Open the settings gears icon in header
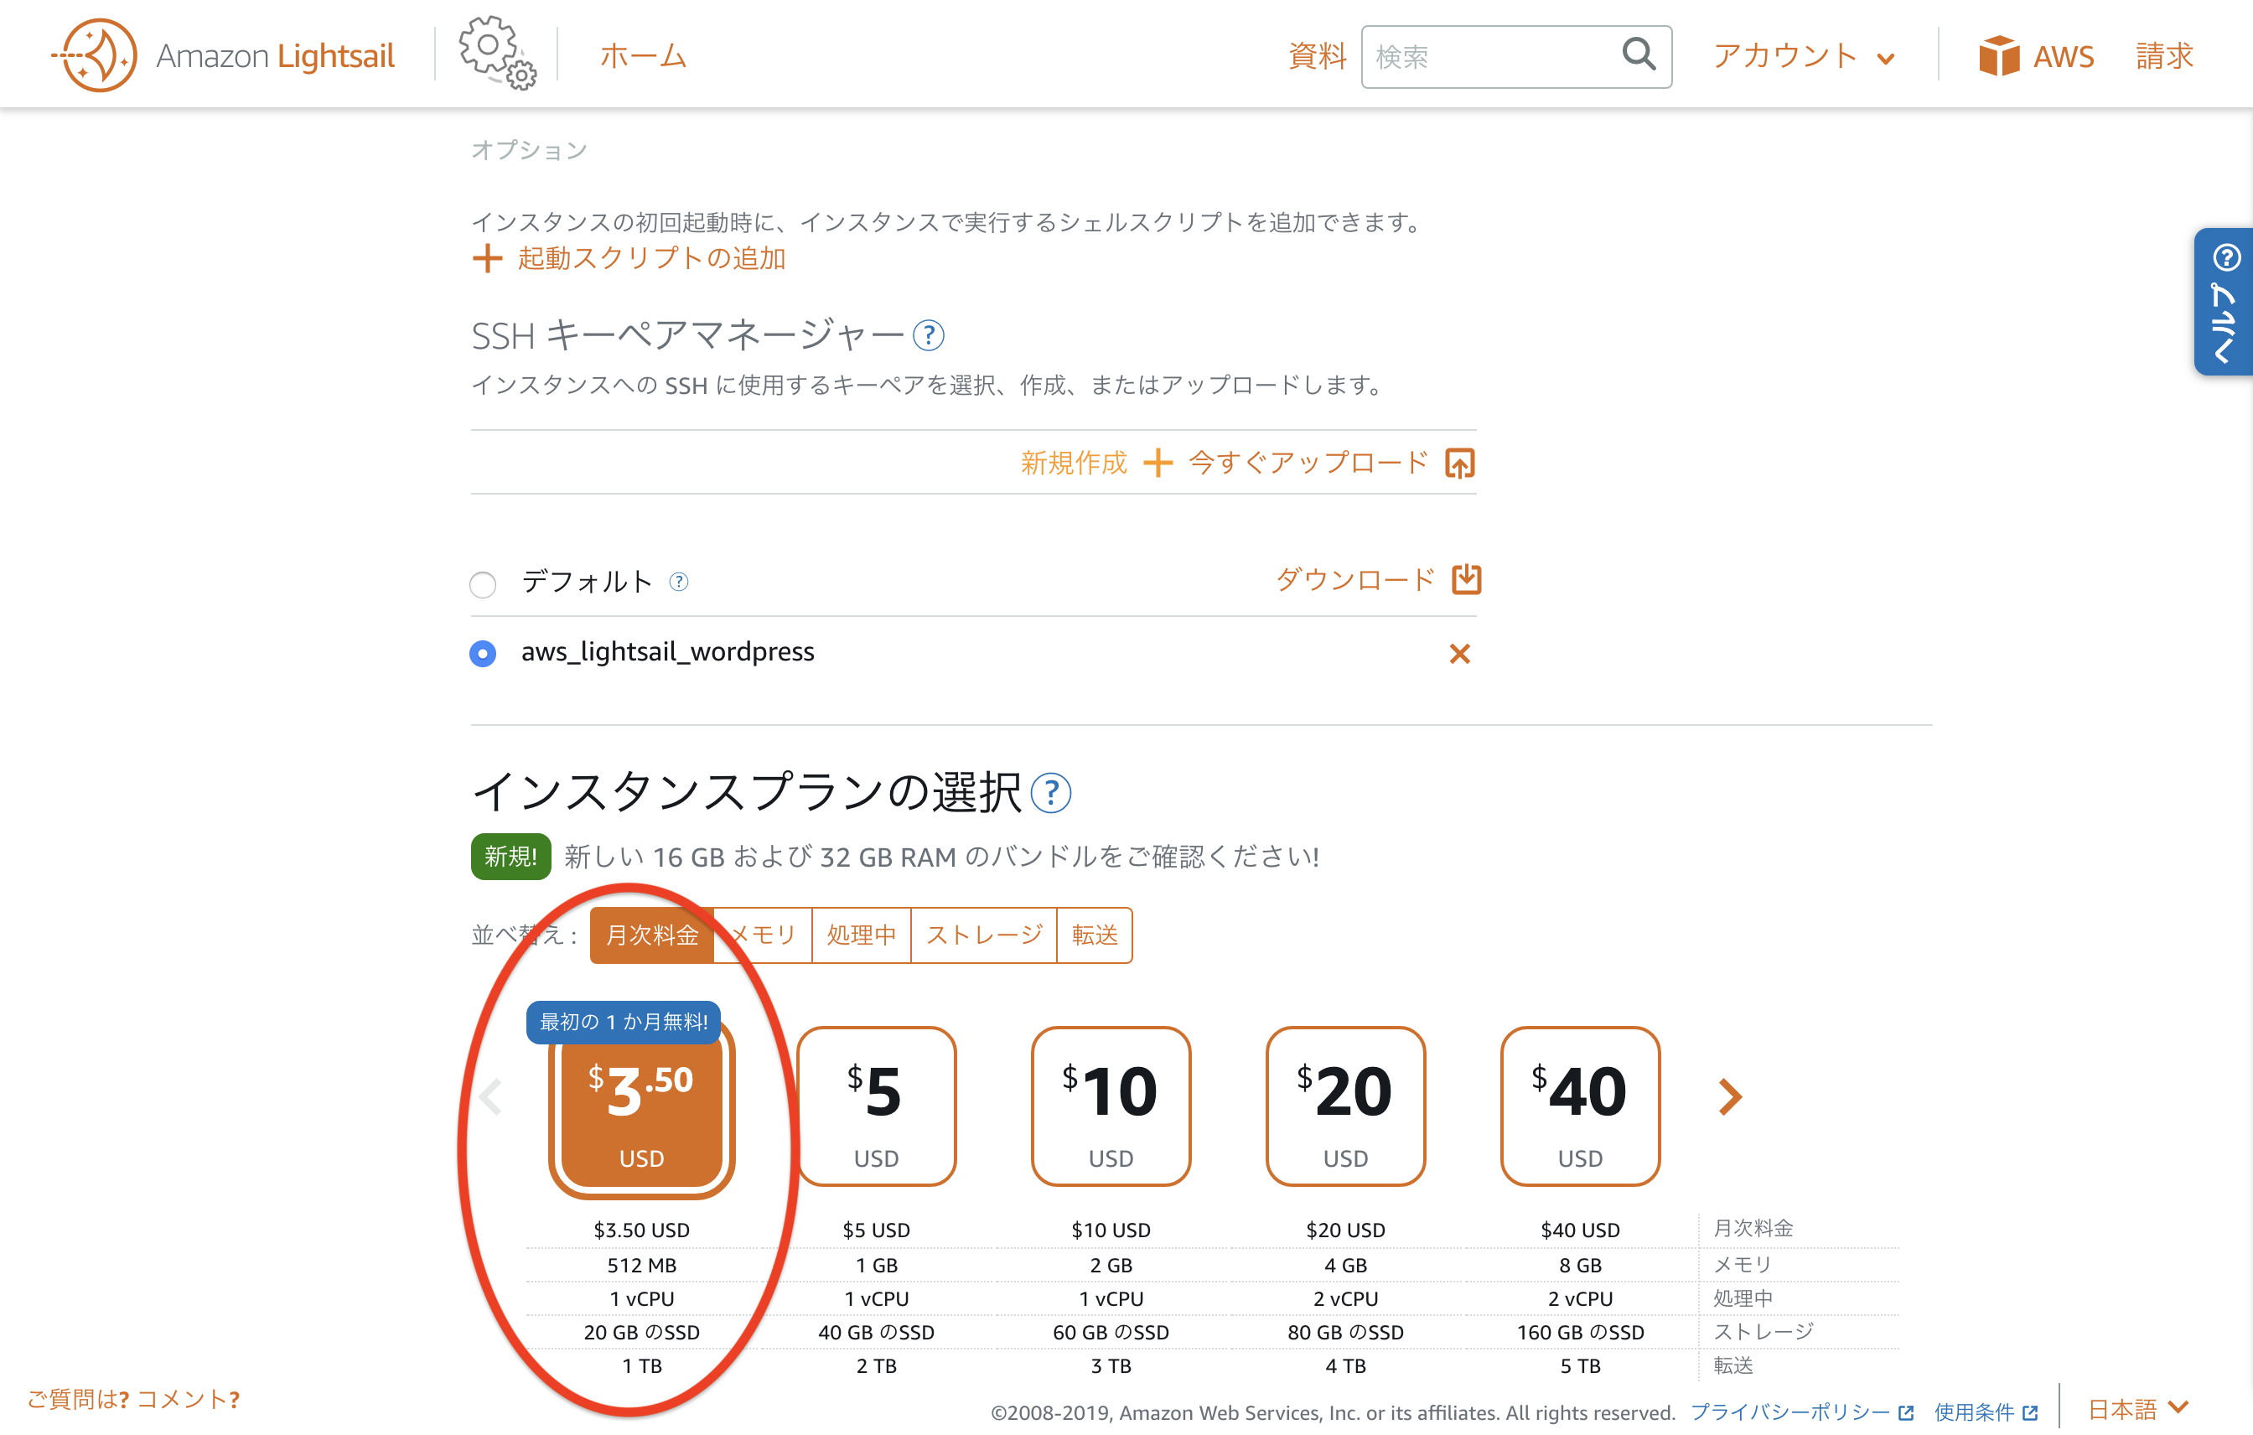 [x=497, y=54]
